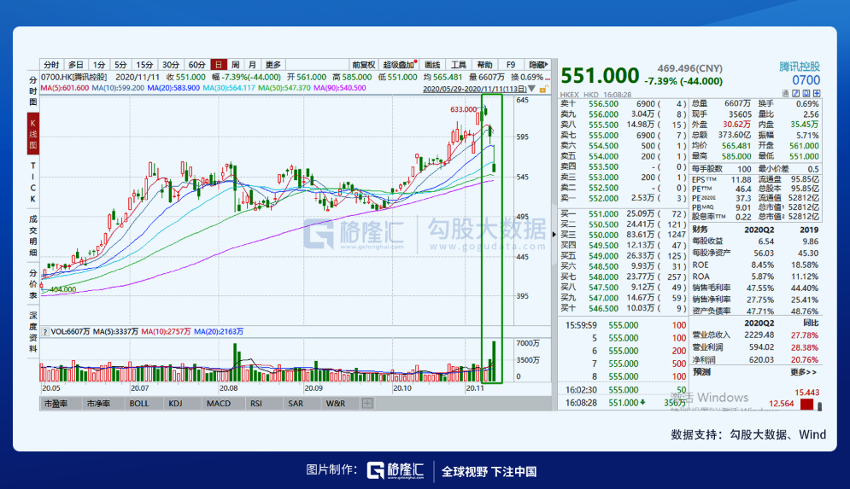Click the blue plus add-to-watchlist icon

tap(817, 94)
